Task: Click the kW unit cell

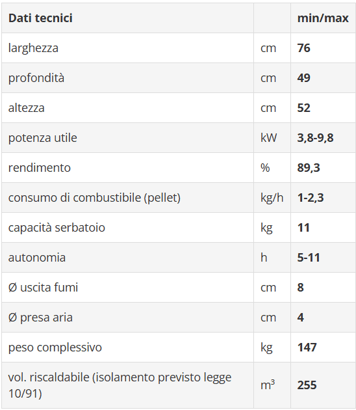Action: tap(272, 138)
